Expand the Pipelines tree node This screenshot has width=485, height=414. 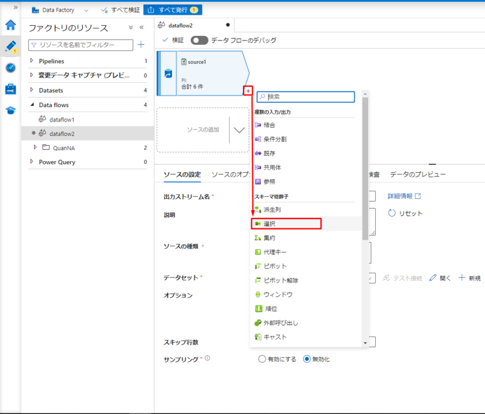point(32,61)
